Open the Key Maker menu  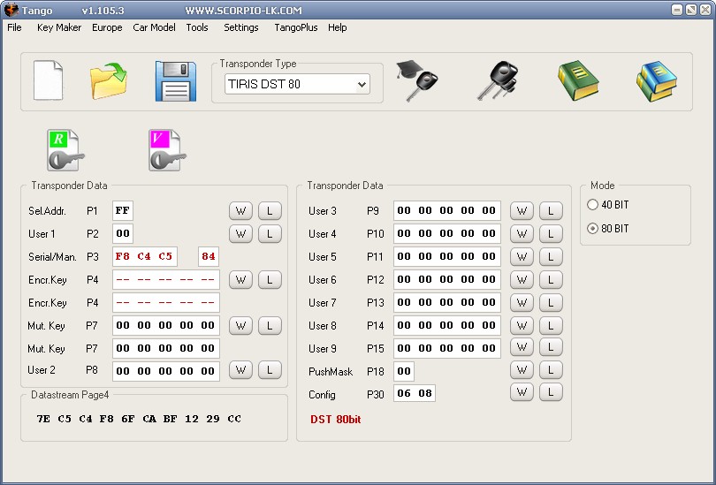[x=59, y=27]
